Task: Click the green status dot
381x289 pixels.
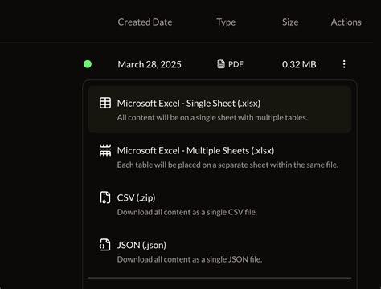Action: coord(88,64)
